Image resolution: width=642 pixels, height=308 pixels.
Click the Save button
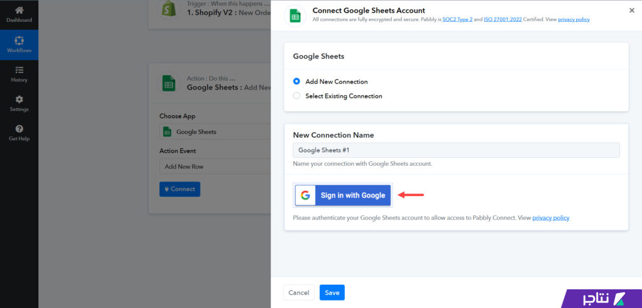click(332, 292)
